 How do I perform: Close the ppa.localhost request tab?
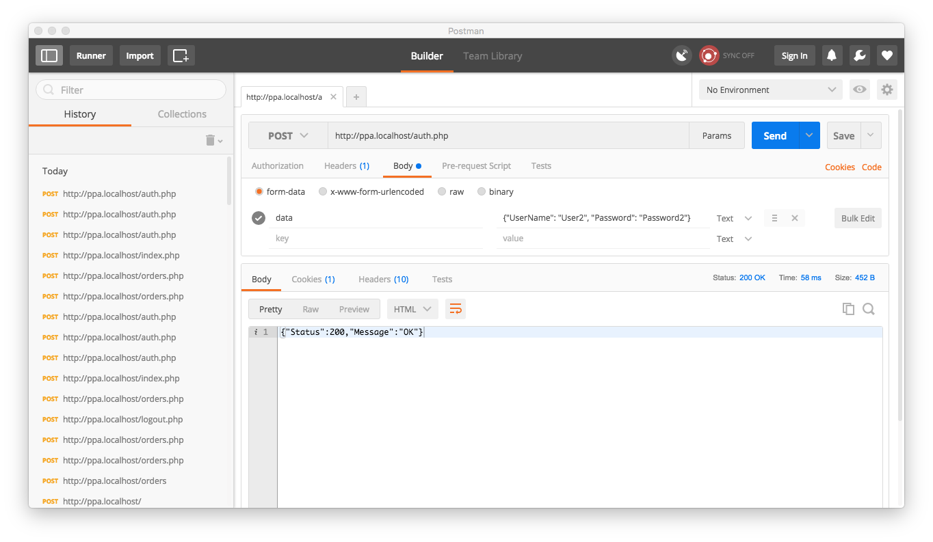click(x=334, y=97)
